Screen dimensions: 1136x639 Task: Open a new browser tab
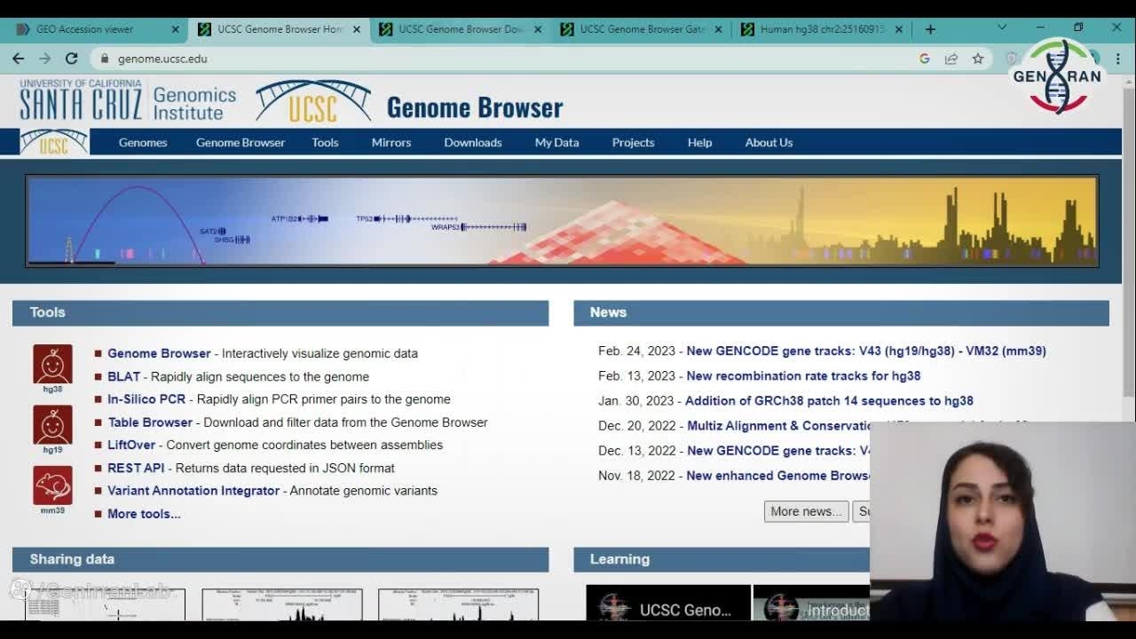930,29
